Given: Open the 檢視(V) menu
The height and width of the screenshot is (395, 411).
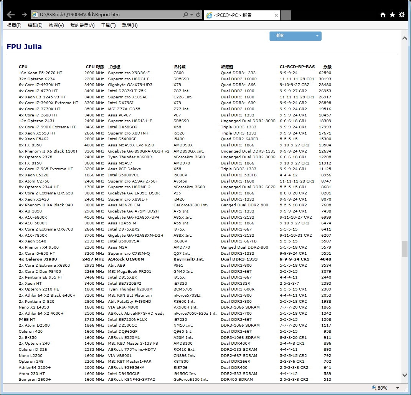Looking at the screenshot, I should [56, 25].
